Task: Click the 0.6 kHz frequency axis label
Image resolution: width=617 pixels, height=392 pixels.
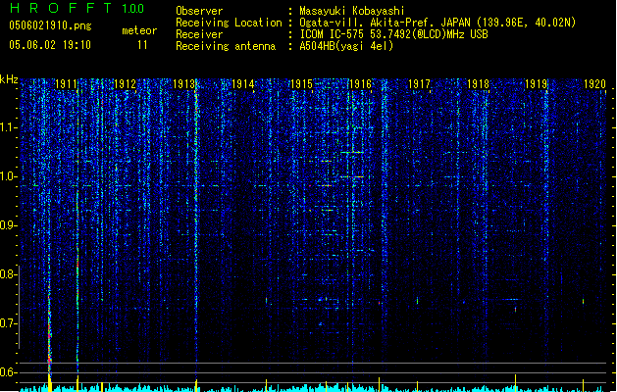Action: click(x=8, y=372)
